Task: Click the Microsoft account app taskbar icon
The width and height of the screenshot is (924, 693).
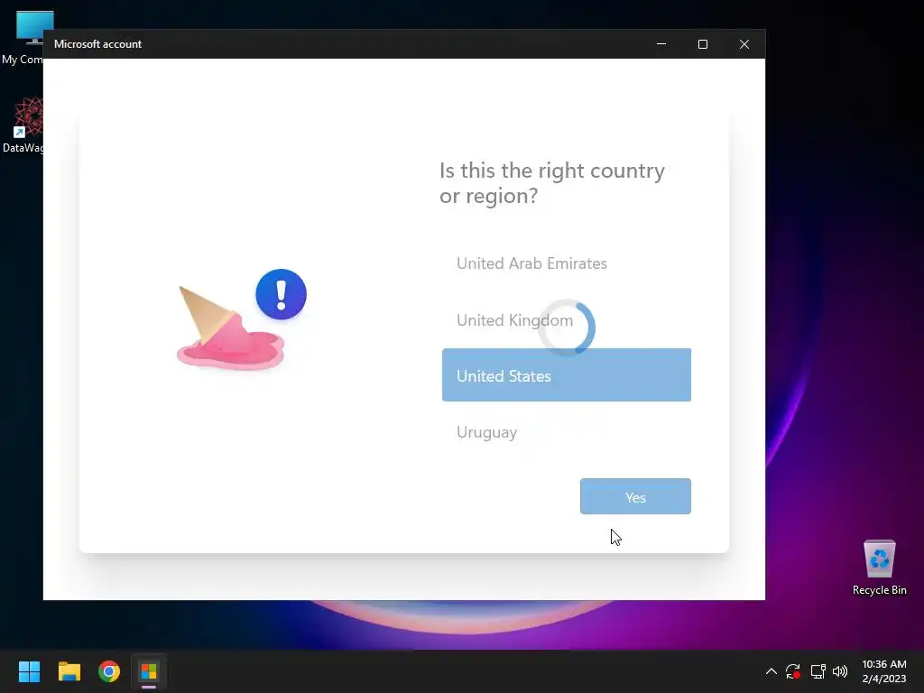Action: point(149,671)
